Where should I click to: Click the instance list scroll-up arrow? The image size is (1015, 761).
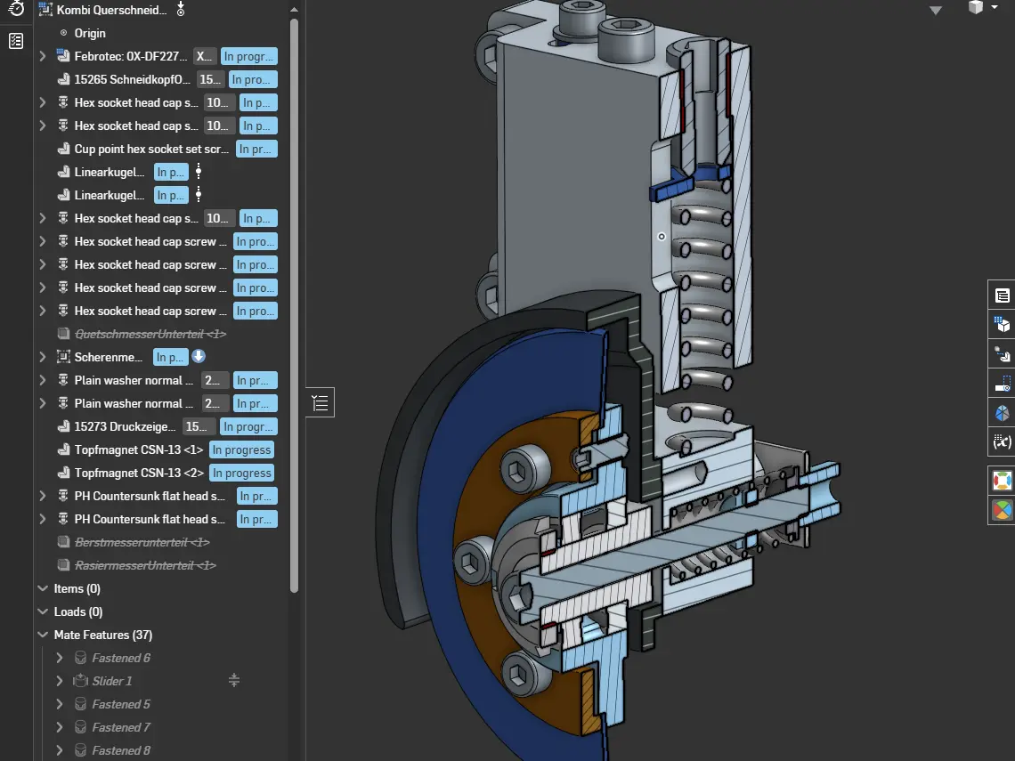[x=294, y=10]
